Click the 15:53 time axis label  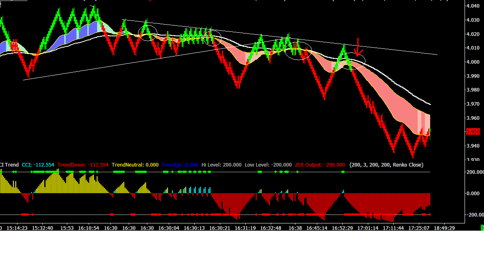tap(67, 228)
